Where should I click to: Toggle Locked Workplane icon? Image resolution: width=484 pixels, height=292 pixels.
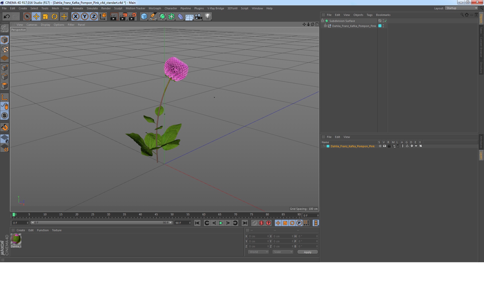click(5, 139)
